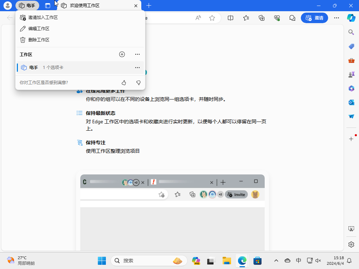
Task: Open the Tools sidebar icon
Action: pos(351,60)
